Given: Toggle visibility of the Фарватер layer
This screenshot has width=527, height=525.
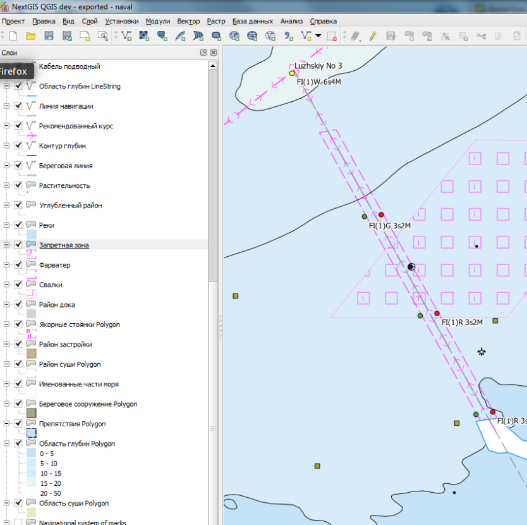Looking at the screenshot, I should (18, 264).
